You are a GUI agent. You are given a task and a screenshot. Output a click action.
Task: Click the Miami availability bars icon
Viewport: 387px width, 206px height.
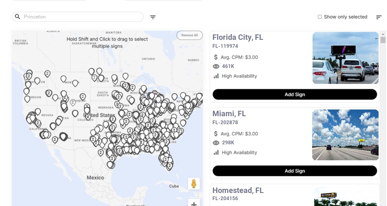click(216, 152)
